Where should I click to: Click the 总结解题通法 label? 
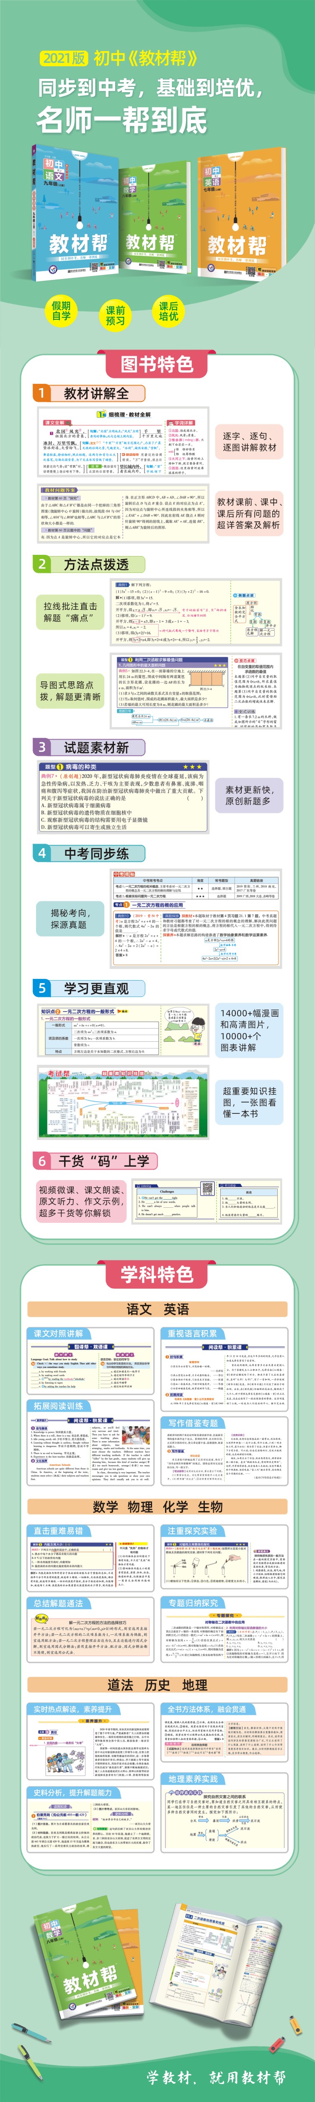pos(58,1603)
